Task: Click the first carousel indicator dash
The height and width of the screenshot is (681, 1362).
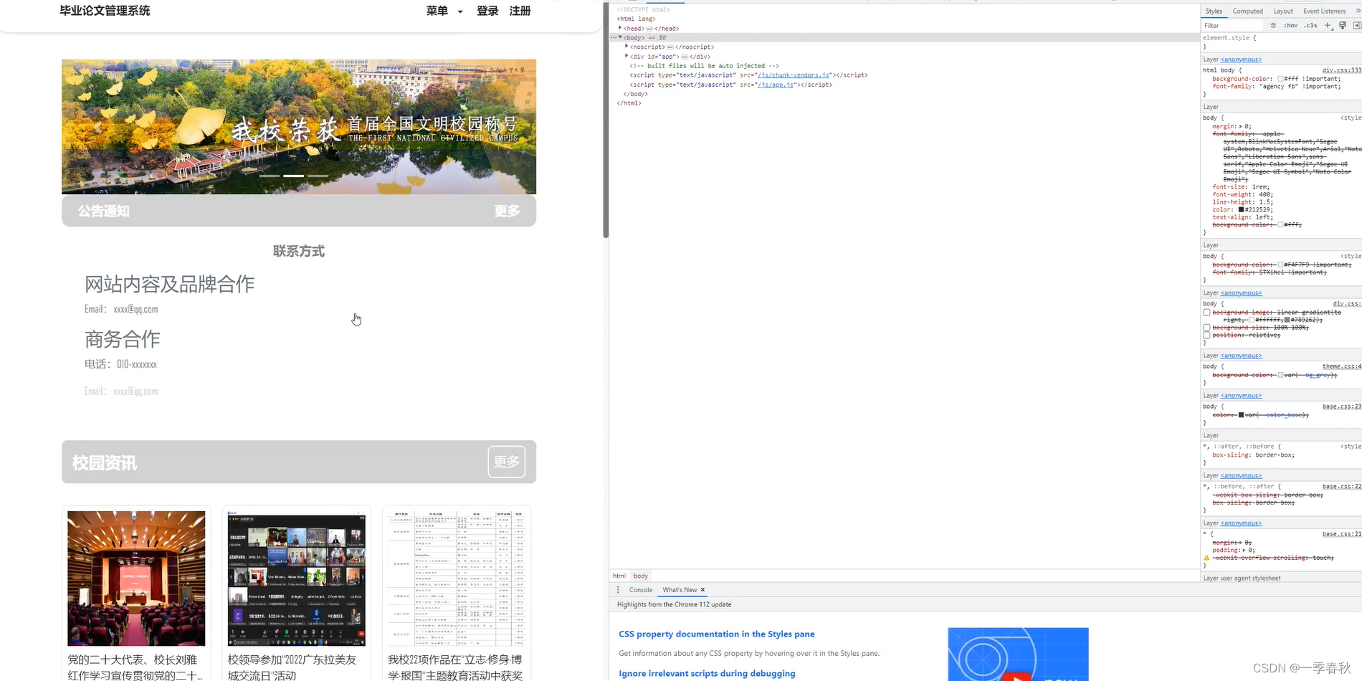Action: click(x=270, y=176)
